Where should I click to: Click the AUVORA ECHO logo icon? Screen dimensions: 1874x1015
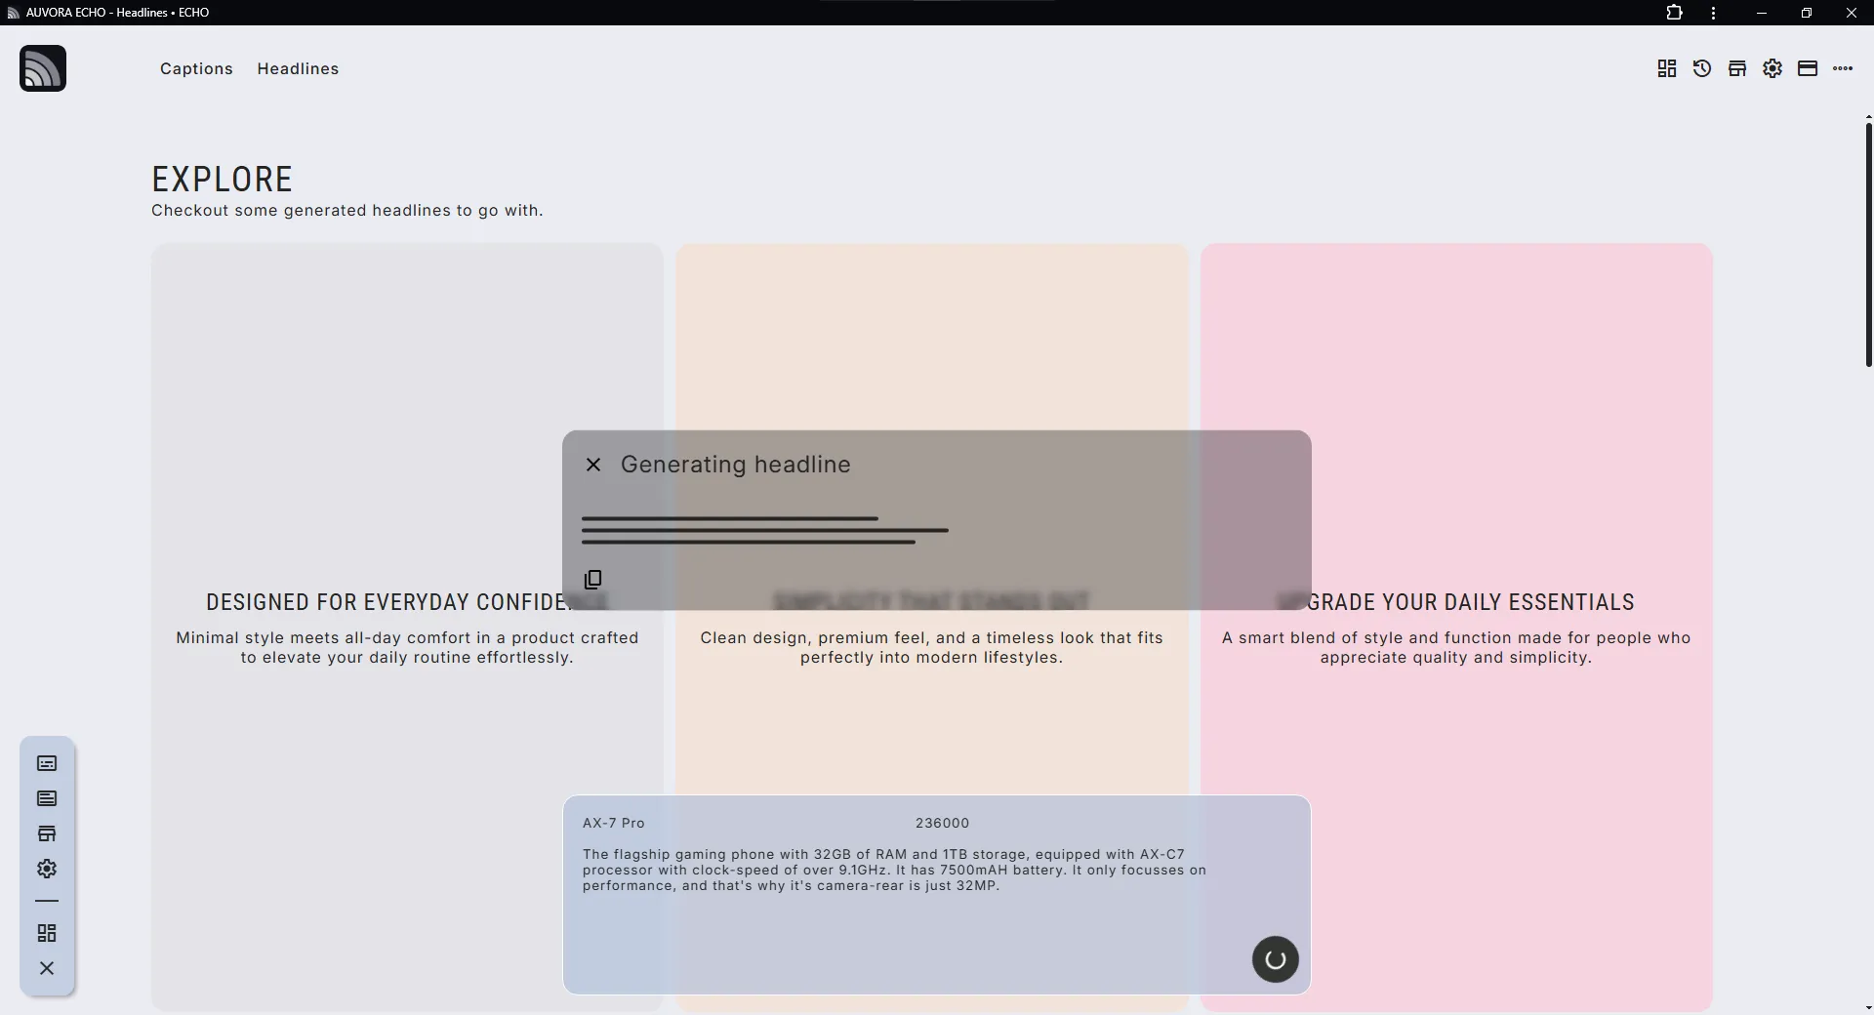click(x=43, y=68)
